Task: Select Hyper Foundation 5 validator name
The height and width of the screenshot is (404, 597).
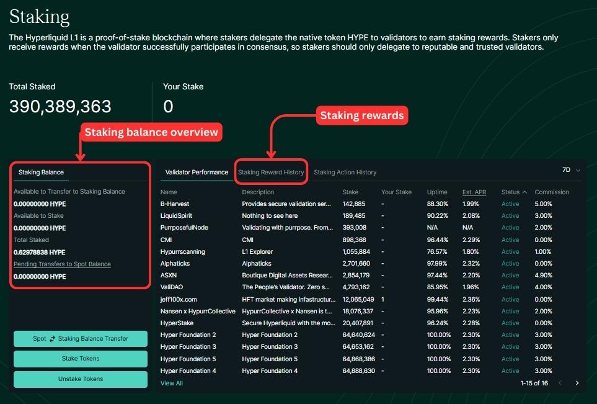Action: click(188, 359)
